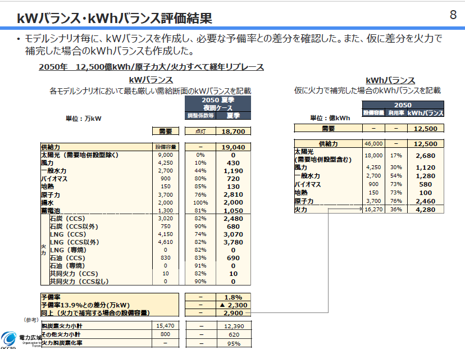
Task: Select the 蓄電池 value 1,050
Action: 234,211
